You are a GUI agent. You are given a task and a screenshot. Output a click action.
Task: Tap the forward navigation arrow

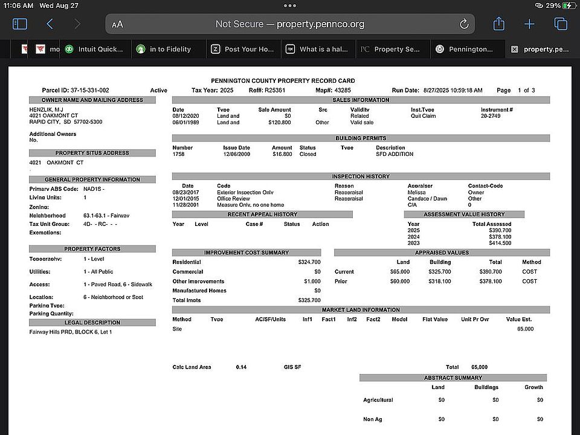point(77,24)
